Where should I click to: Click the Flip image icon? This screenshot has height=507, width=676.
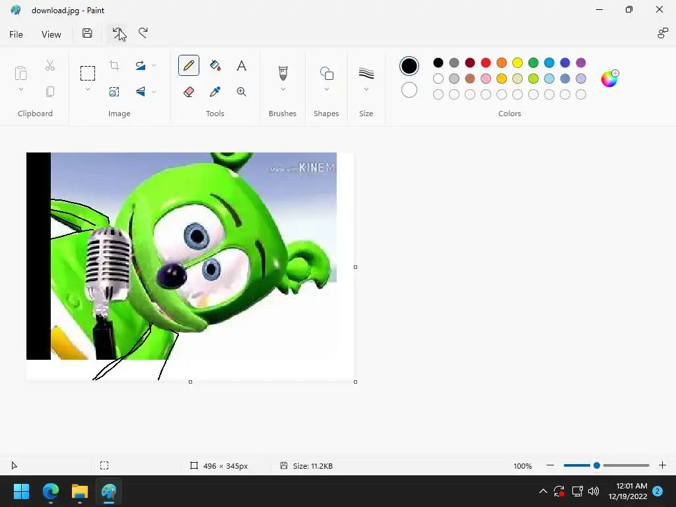[141, 91]
